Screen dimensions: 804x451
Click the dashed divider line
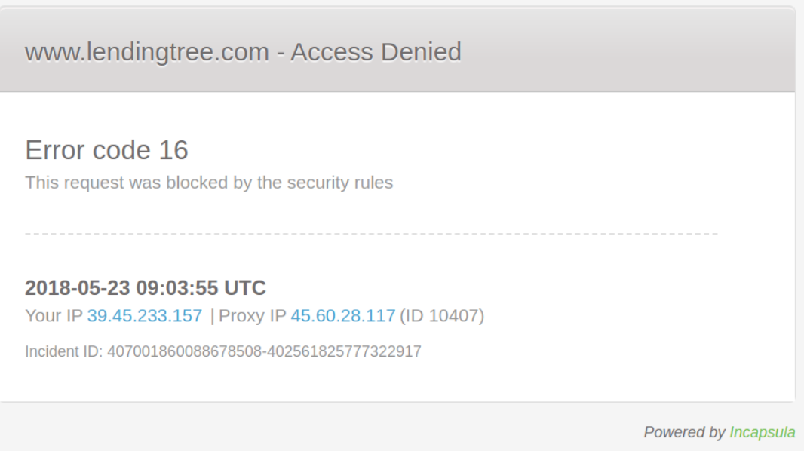371,235
